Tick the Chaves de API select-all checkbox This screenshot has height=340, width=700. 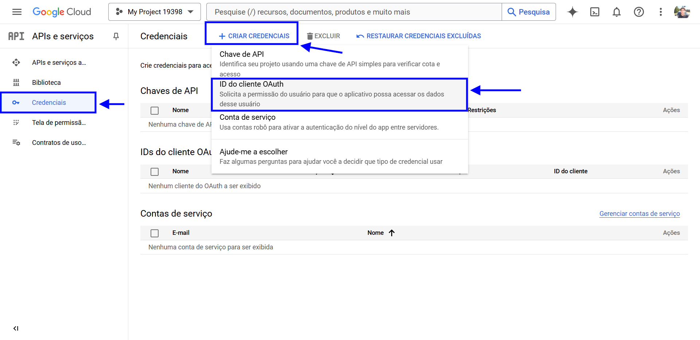click(155, 110)
